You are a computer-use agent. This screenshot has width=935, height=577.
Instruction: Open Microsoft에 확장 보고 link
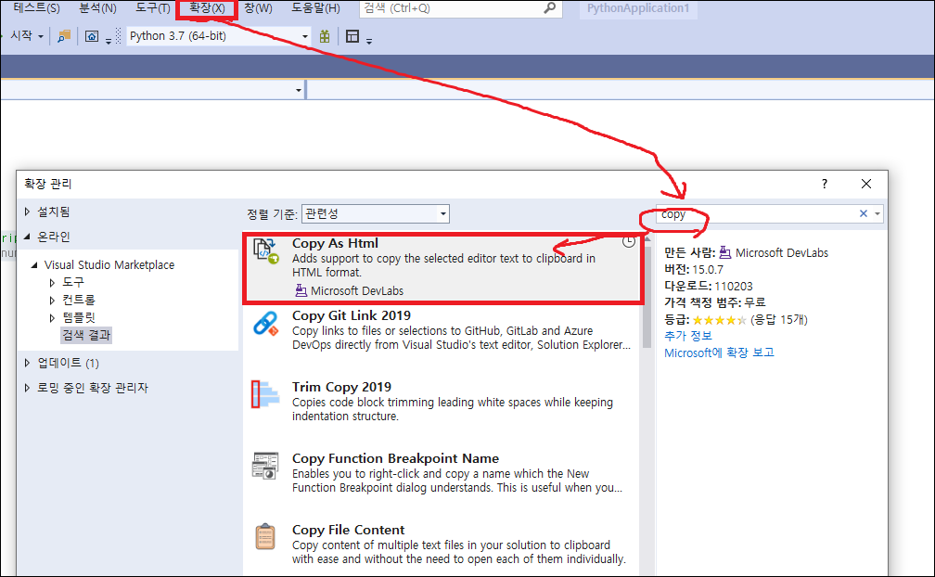pyautogui.click(x=719, y=353)
